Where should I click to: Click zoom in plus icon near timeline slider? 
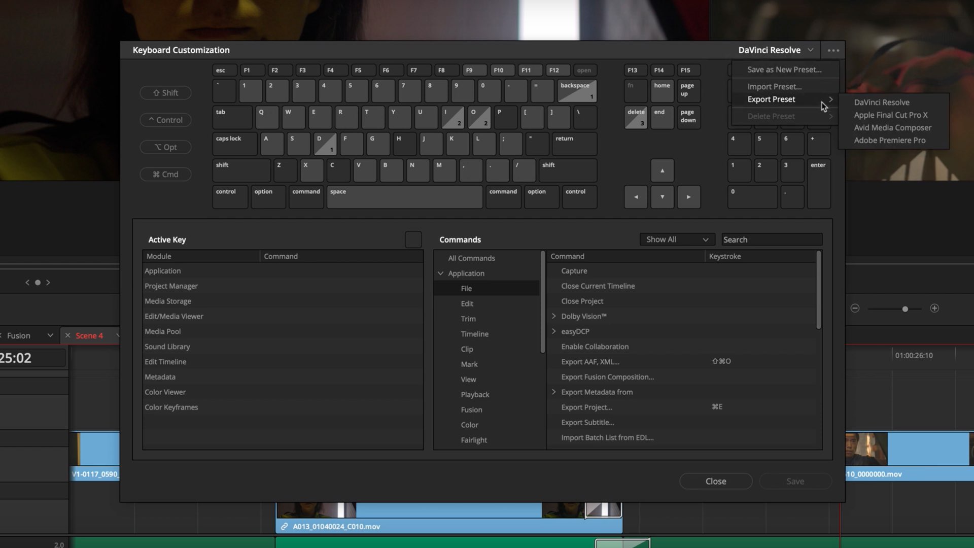pos(934,308)
